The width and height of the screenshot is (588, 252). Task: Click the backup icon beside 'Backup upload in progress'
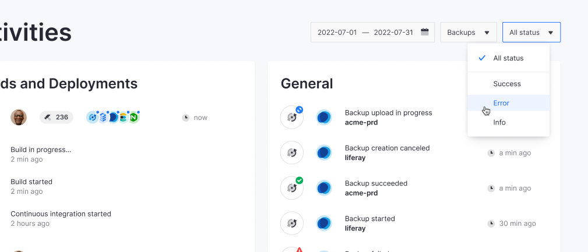292,118
